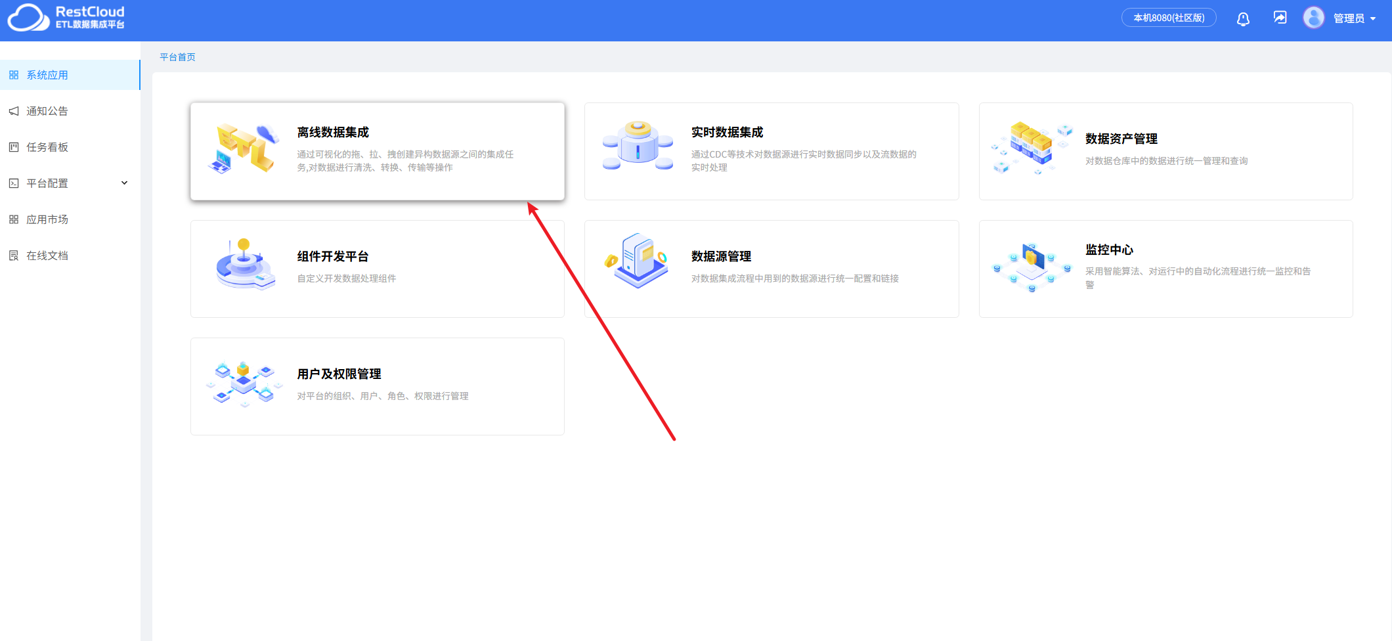Click the logout arrow icon in header
The width and height of the screenshot is (1392, 641).
coord(1279,17)
